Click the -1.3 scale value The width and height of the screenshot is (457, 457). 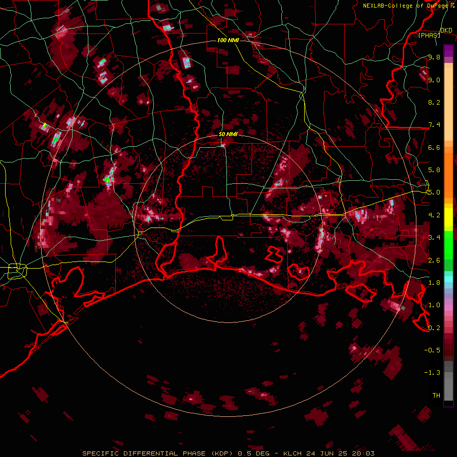[432, 373]
